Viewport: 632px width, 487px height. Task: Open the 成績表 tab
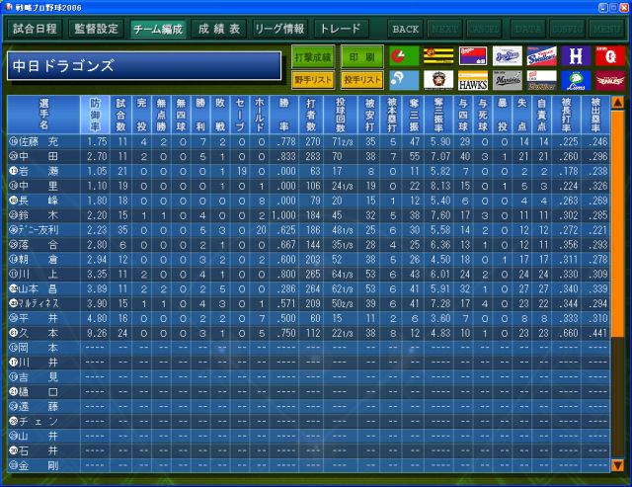click(219, 29)
